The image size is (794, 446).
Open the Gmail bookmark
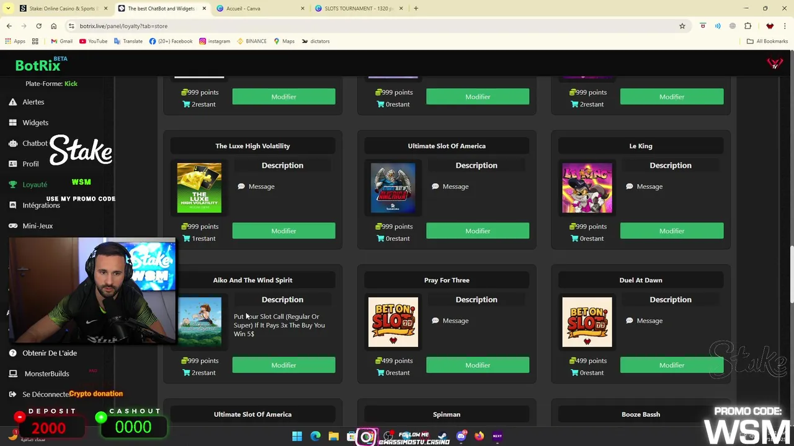point(61,42)
